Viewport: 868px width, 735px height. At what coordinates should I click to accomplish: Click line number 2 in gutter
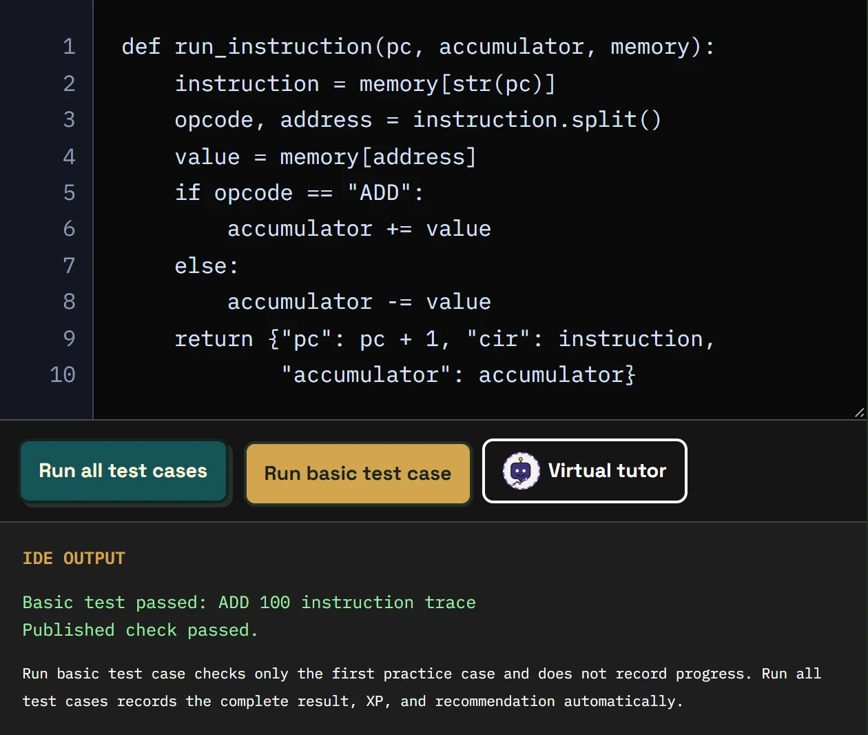pos(69,83)
